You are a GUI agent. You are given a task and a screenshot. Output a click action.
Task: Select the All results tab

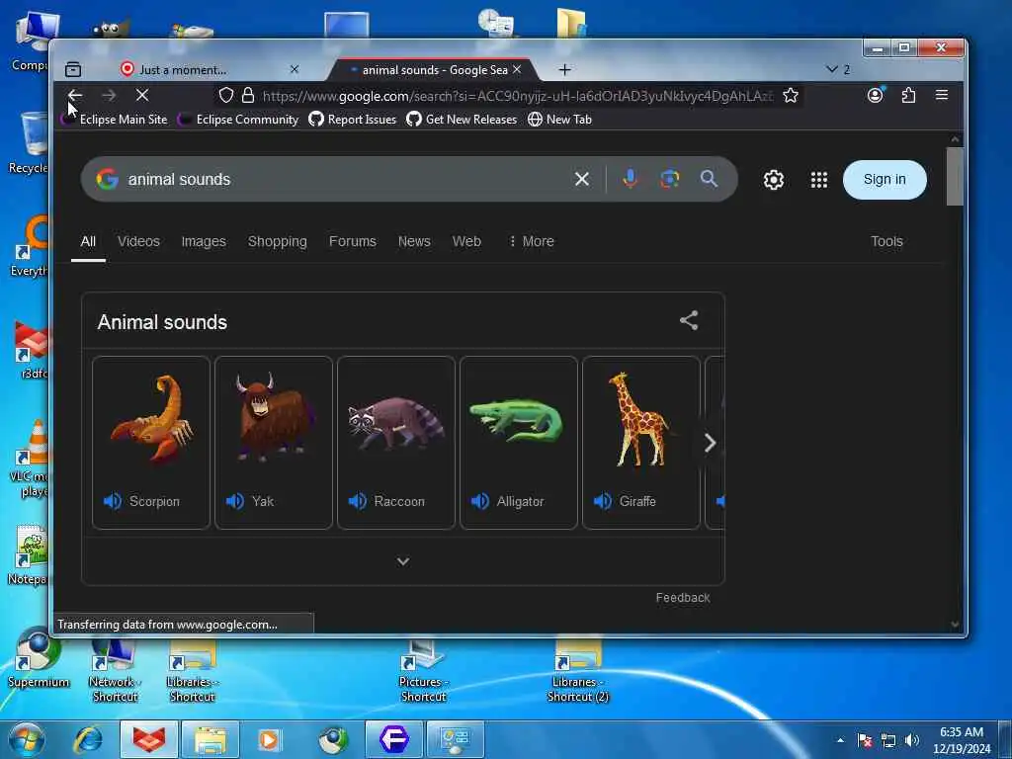[88, 241]
